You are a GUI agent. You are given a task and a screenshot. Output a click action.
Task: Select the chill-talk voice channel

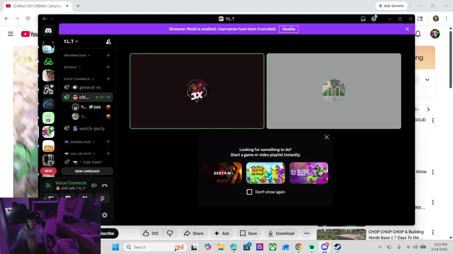(x=87, y=97)
